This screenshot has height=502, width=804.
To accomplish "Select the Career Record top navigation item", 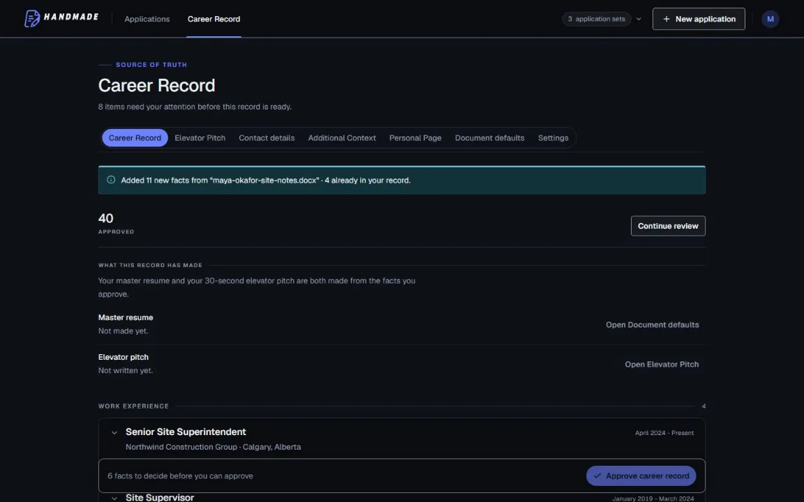I will click(x=214, y=19).
